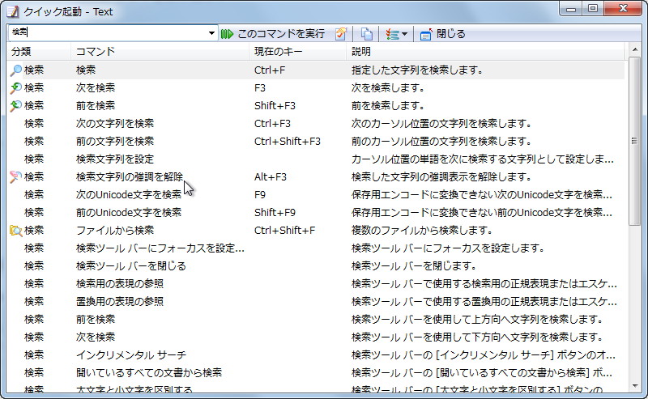Click description 検索ツール バーを使用して上方向へ文字列を検索します。
The width and height of the screenshot is (648, 399).
click(x=477, y=319)
